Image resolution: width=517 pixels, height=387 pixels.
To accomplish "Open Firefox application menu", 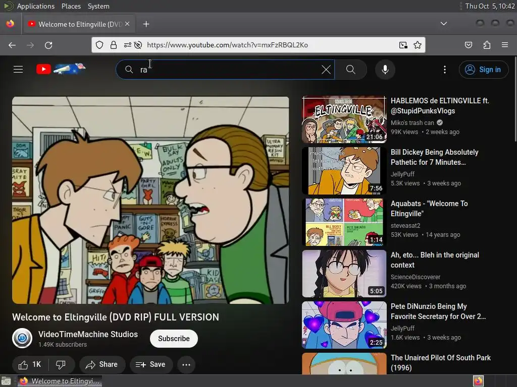I will click(x=504, y=45).
